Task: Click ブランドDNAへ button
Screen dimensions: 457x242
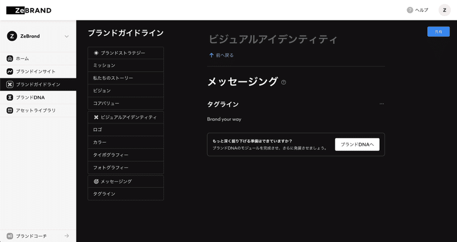Action: coord(357,145)
